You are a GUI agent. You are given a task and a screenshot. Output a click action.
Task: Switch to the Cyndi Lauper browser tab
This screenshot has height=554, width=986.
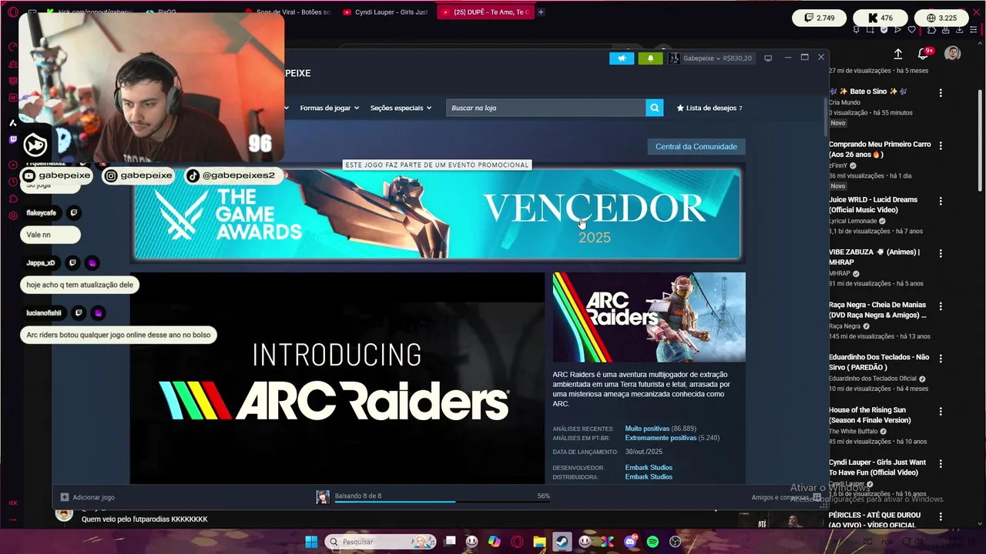tap(385, 12)
